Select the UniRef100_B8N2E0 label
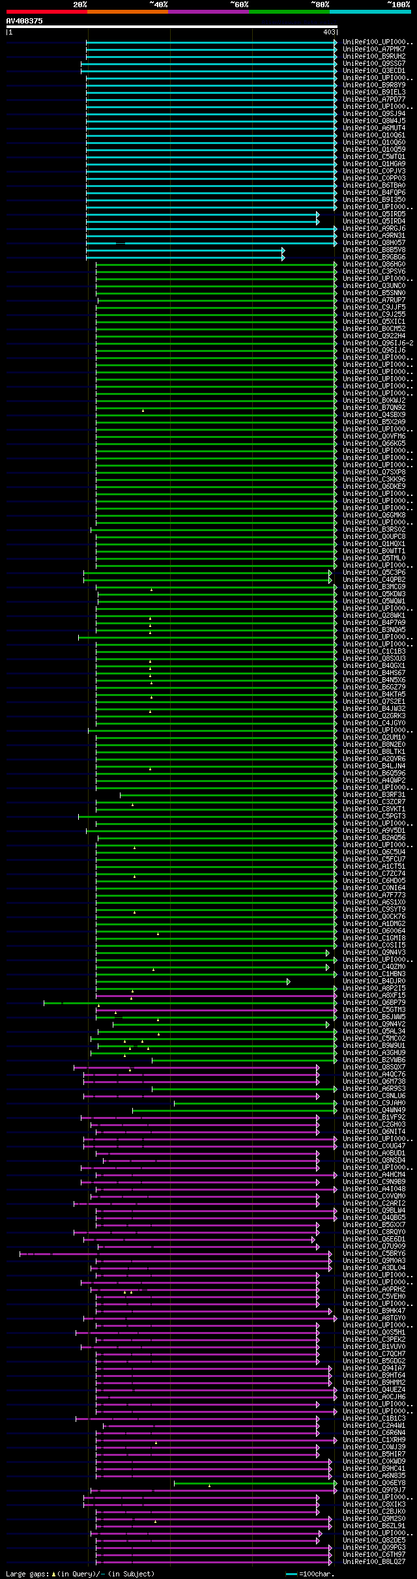Image resolution: width=417 pixels, height=1579 pixels. click(x=374, y=744)
